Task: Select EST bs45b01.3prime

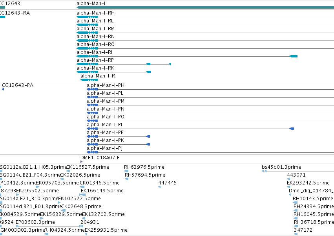Action: click(281, 167)
